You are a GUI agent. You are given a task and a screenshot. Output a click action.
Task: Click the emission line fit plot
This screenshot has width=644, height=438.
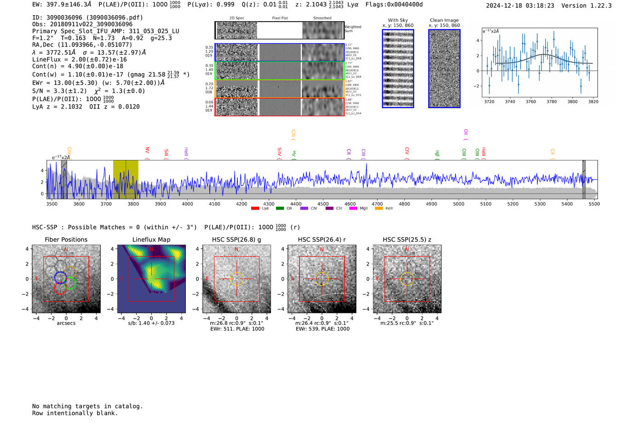click(x=540, y=63)
